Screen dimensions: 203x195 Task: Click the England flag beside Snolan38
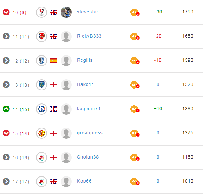(53, 157)
